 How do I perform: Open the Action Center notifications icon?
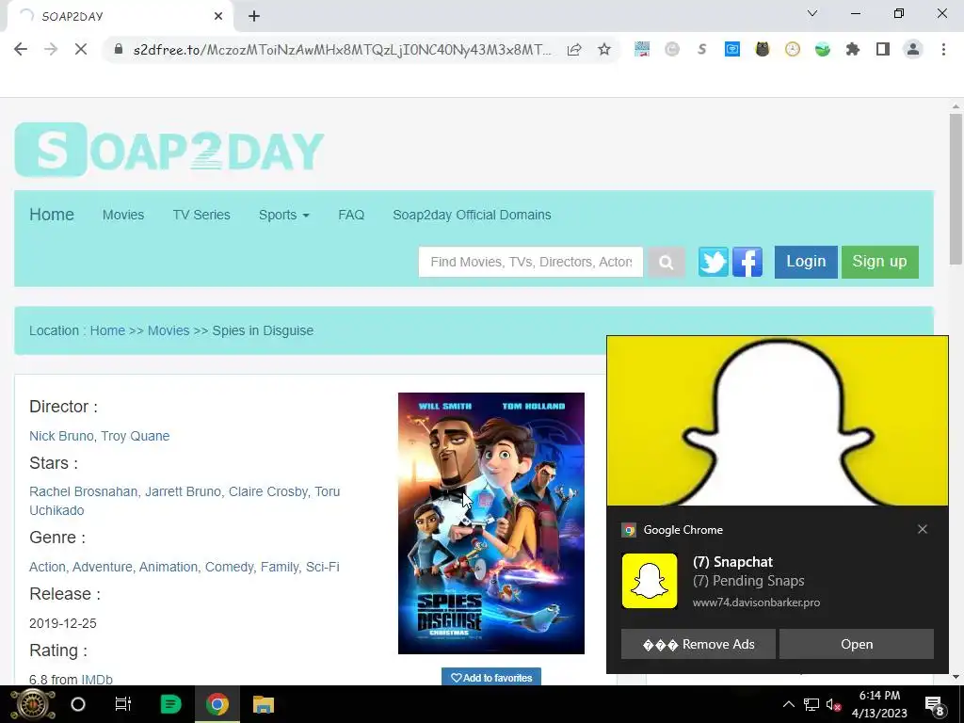[x=935, y=706]
